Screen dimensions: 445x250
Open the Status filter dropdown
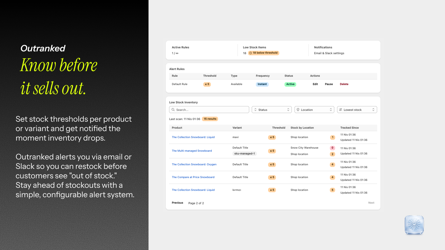point(272,110)
